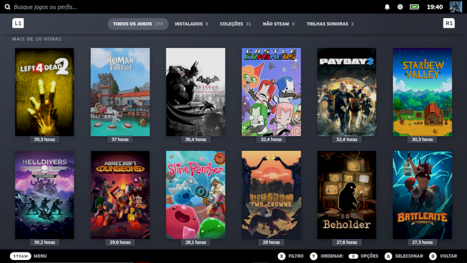
Task: Click the L1 bumper button
Action: pyautogui.click(x=18, y=23)
